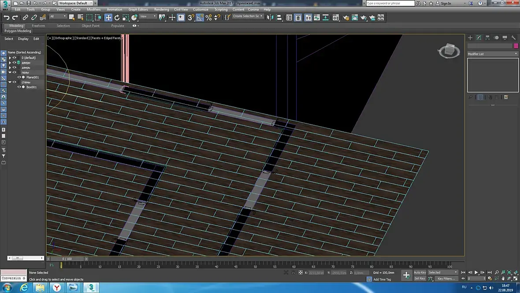This screenshot has width=520, height=293.
Task: Click the Render Setup teapot icon
Action: (x=346, y=18)
